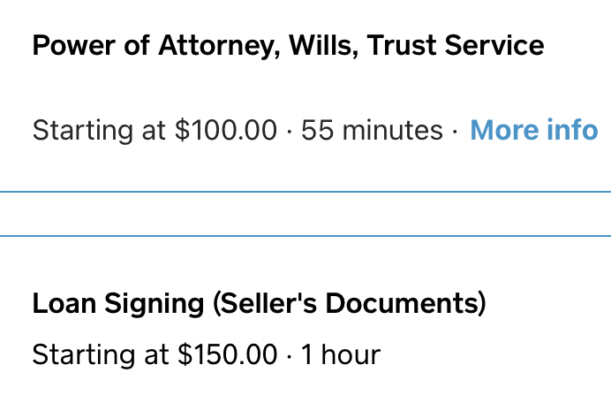Click the Starting at $100.00 price text
611x403 pixels.
[155, 131]
